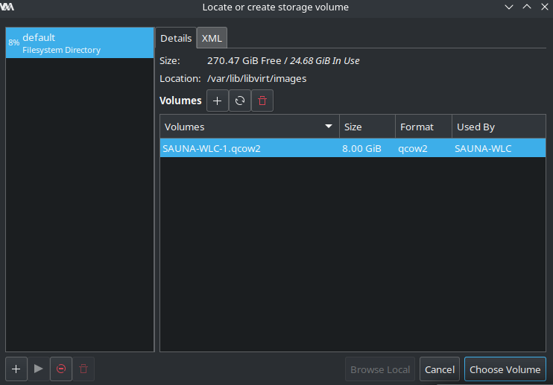Screen dimensions: 553x385
Task: Click Browse Local button
Action: [x=380, y=369]
